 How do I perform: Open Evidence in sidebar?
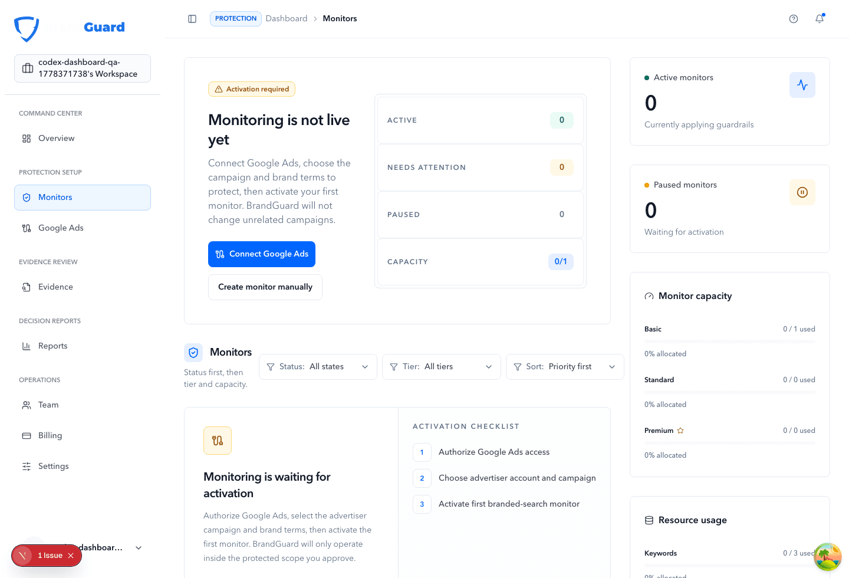[x=83, y=287]
